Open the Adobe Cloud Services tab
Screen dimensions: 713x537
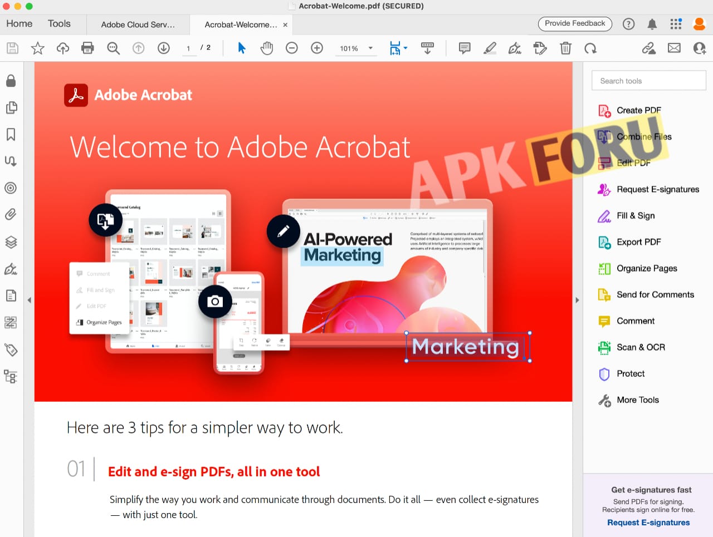click(138, 24)
